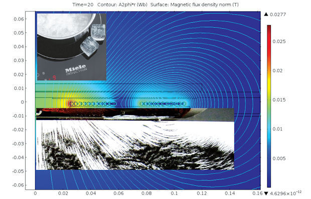Click the y-axis label 0.05
311x199 pixels.
(19, 33)
